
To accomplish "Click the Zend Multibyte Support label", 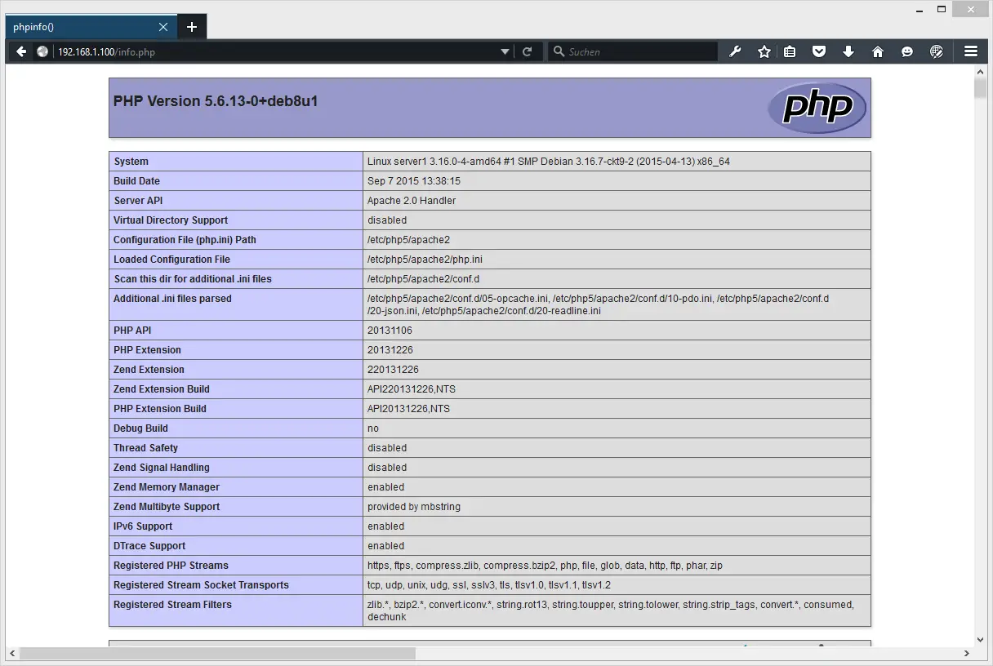I will [x=167, y=507].
